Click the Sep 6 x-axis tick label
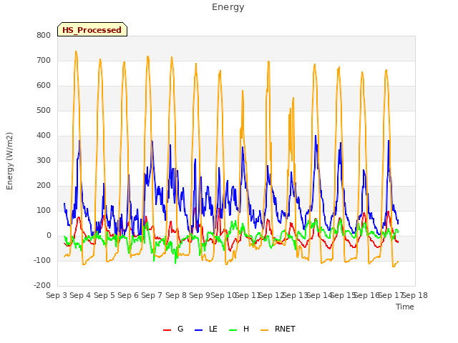Image resolution: width=458 pixels, height=343 pixels. click(x=128, y=295)
